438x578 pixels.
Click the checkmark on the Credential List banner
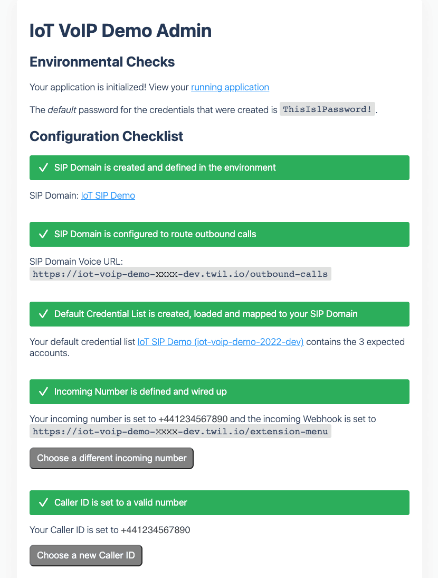point(44,314)
